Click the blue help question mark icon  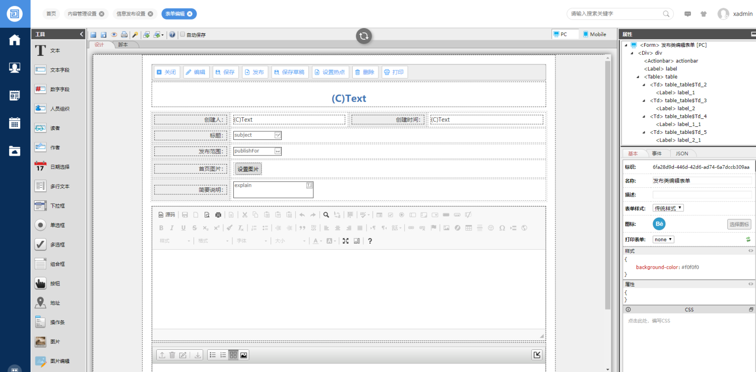(x=172, y=35)
